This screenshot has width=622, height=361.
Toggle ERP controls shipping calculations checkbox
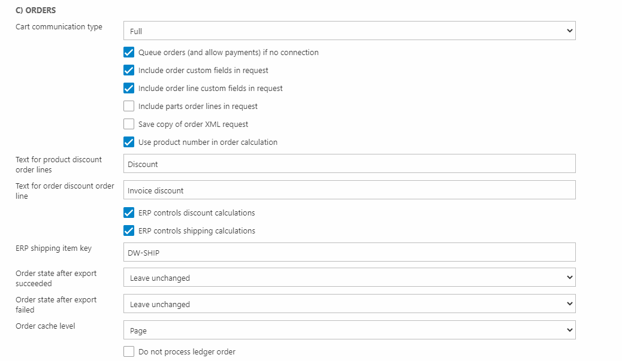[129, 231]
